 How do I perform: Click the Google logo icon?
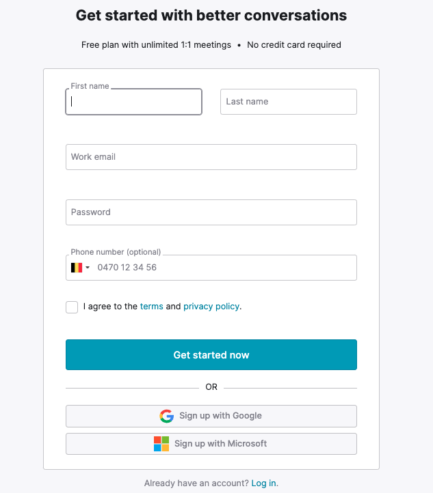[x=166, y=416]
